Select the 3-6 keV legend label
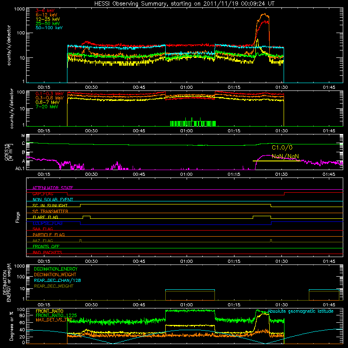Viewport: 348px width, 348px height. [45, 10]
